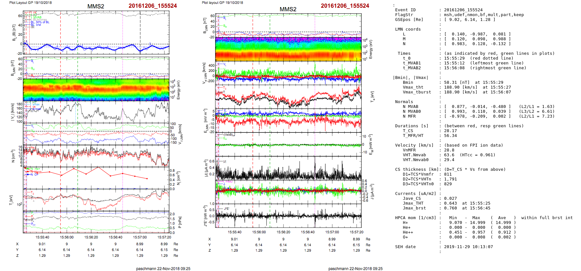Select the electron energy spectrogram in the right plot
The height and width of the screenshot is (271, 581).
288,49
